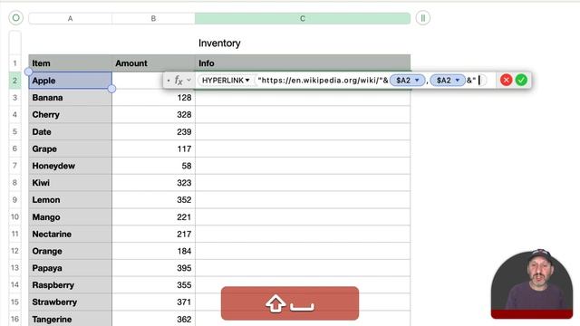Select the Grape cell

[71, 149]
